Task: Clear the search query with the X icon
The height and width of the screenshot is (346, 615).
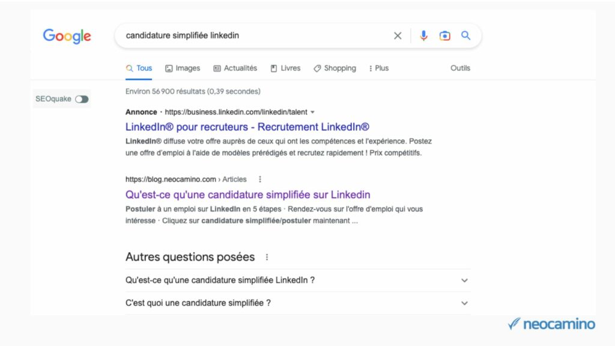Action: [x=398, y=35]
